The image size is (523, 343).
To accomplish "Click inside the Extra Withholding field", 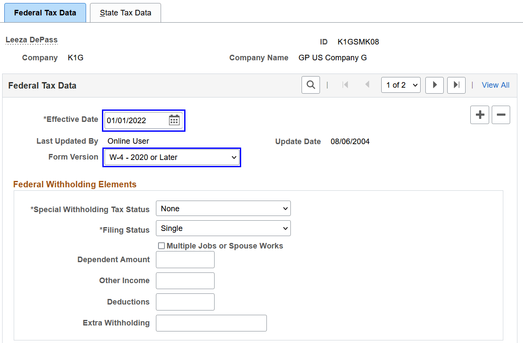I will tap(211, 323).
